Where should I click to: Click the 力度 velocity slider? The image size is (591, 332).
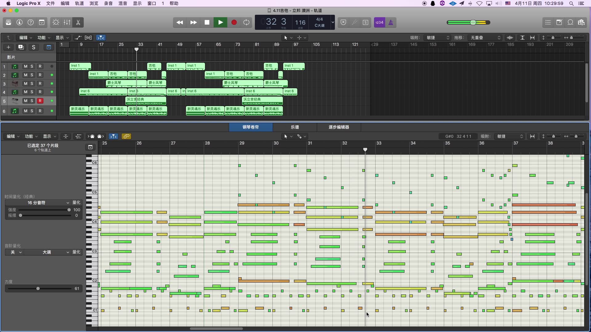click(39, 289)
